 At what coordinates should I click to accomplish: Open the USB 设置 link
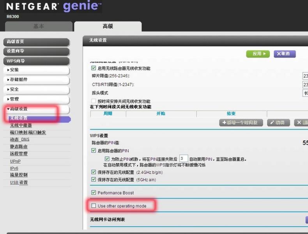tap(19, 183)
